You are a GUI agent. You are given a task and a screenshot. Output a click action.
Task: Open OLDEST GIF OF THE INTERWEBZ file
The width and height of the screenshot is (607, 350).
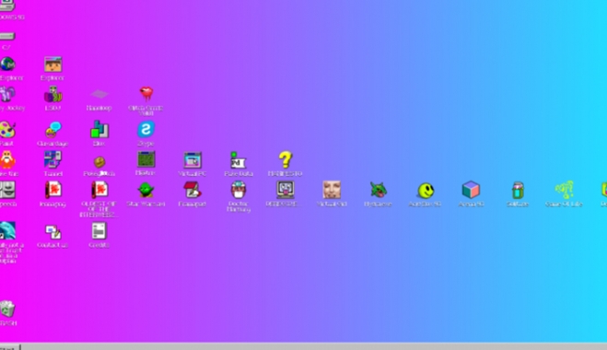click(x=99, y=190)
